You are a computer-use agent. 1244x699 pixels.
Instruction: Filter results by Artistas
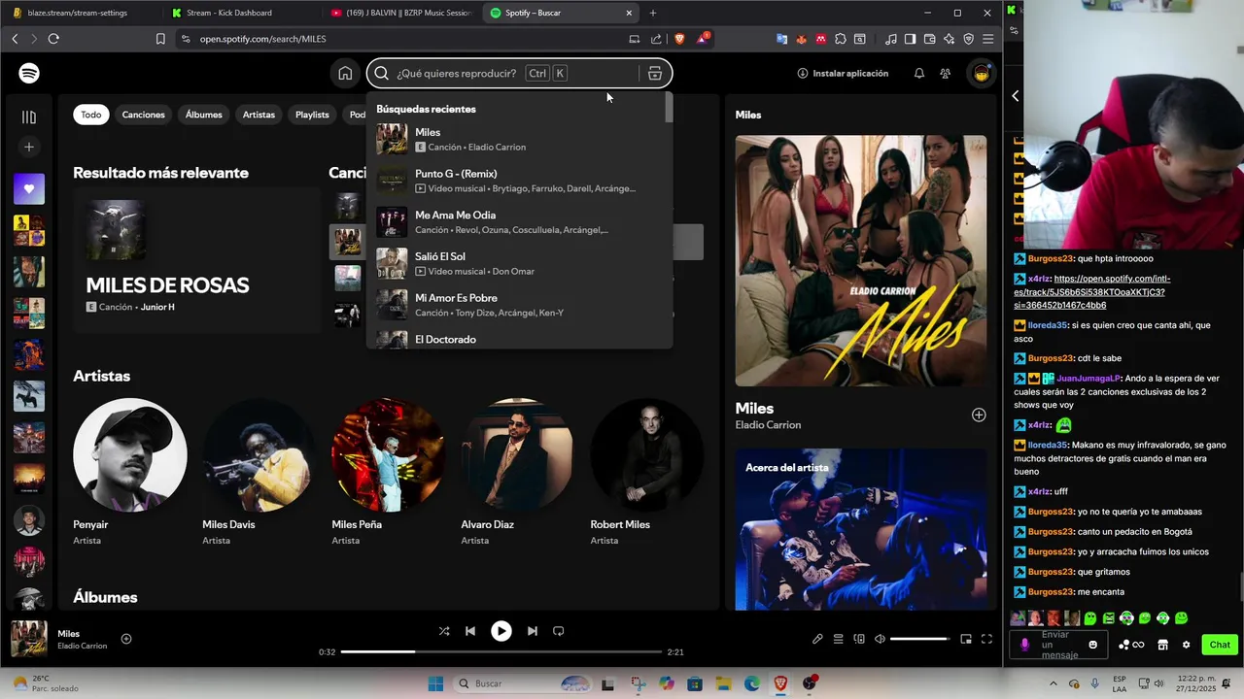pos(259,115)
